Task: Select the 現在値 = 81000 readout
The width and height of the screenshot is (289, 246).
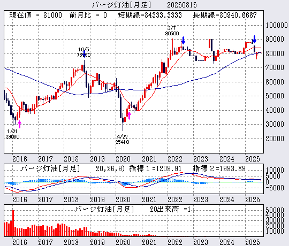Action: [x=35, y=15]
